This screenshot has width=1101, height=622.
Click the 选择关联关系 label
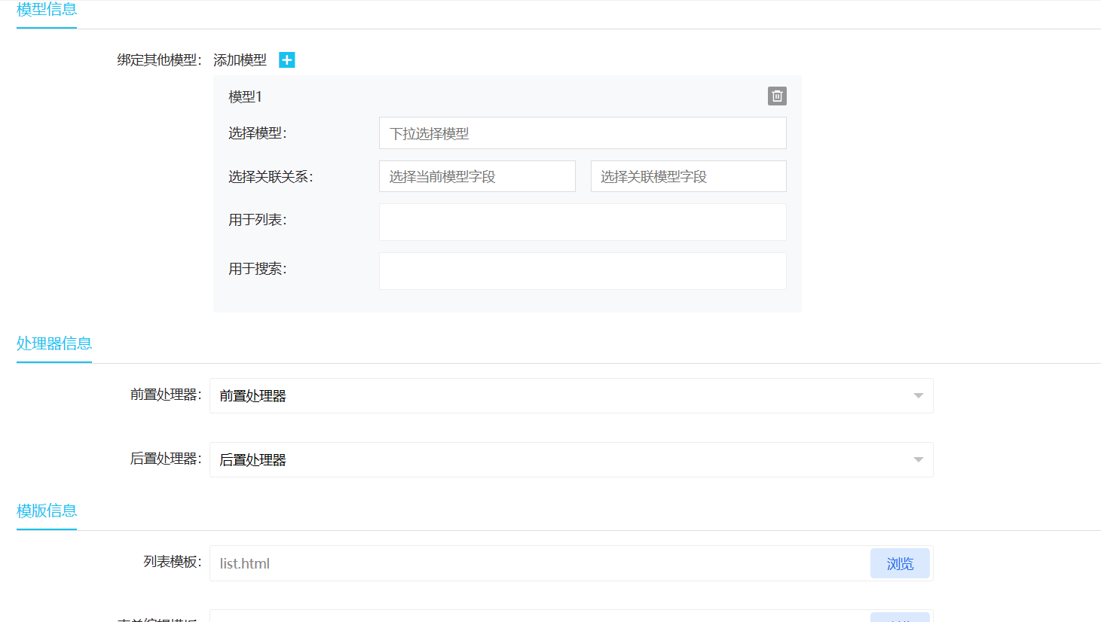click(271, 177)
